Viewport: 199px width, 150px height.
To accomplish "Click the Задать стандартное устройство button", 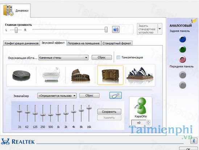I will (147, 29).
